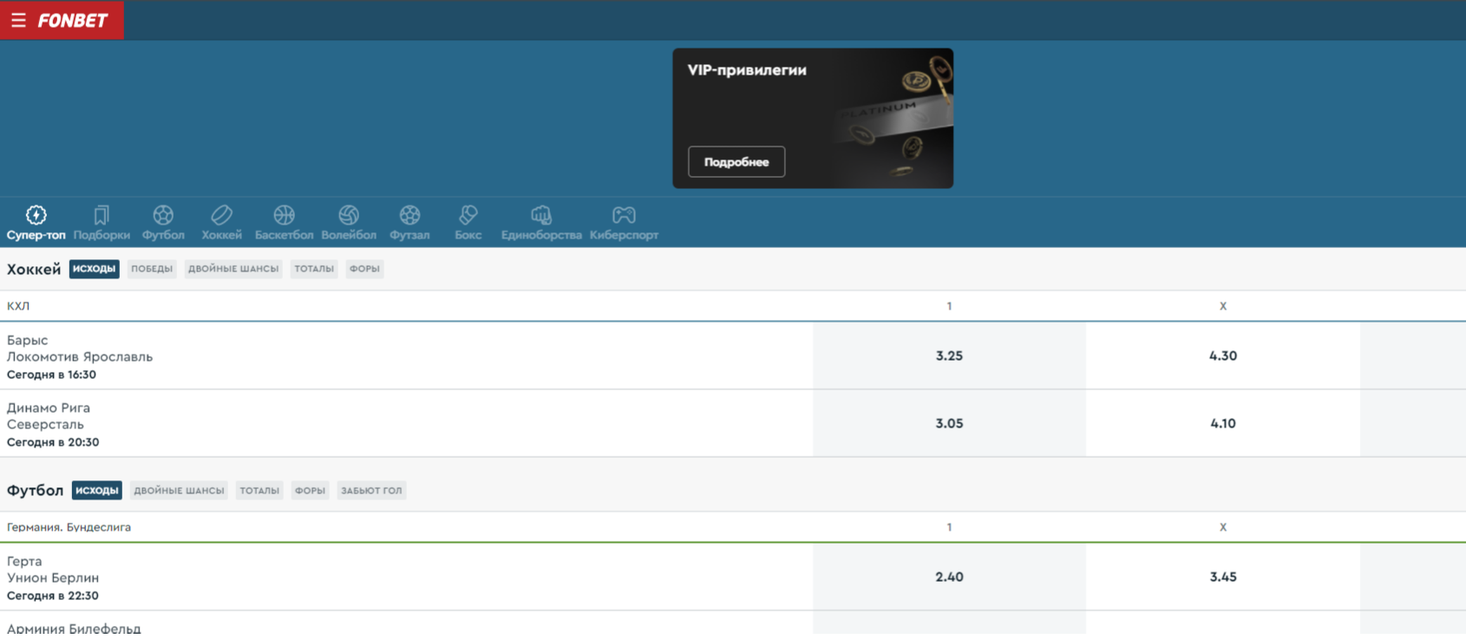Viewport: 1466px width, 639px height.
Task: Click the Футбол section heading
Action: click(x=35, y=490)
